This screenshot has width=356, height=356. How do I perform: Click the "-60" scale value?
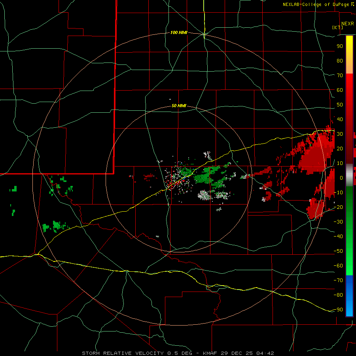(339, 266)
